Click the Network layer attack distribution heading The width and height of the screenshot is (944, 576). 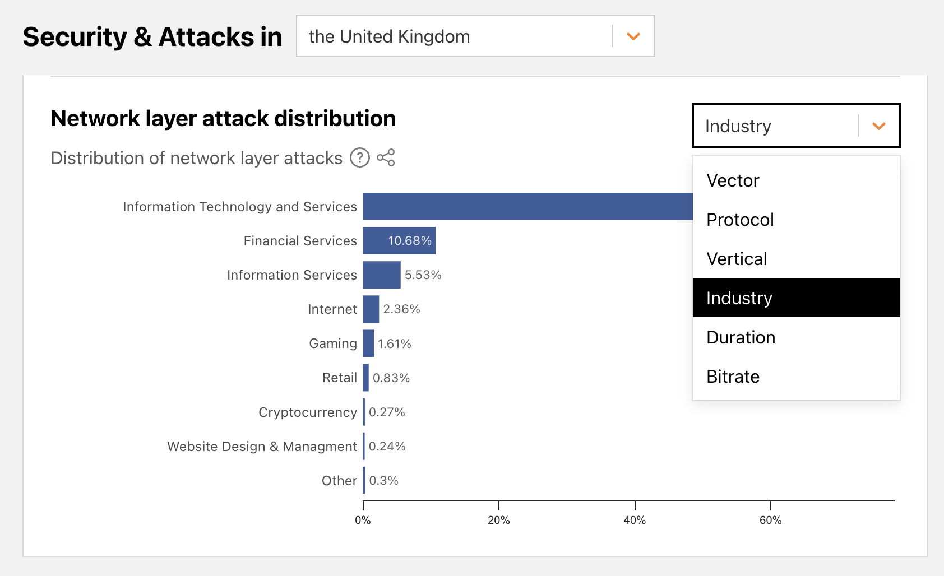click(x=223, y=119)
